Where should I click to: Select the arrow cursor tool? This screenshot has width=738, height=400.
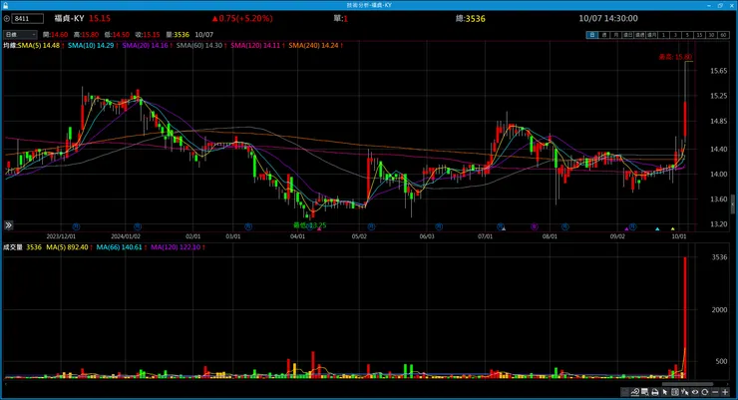pyautogui.click(x=665, y=392)
